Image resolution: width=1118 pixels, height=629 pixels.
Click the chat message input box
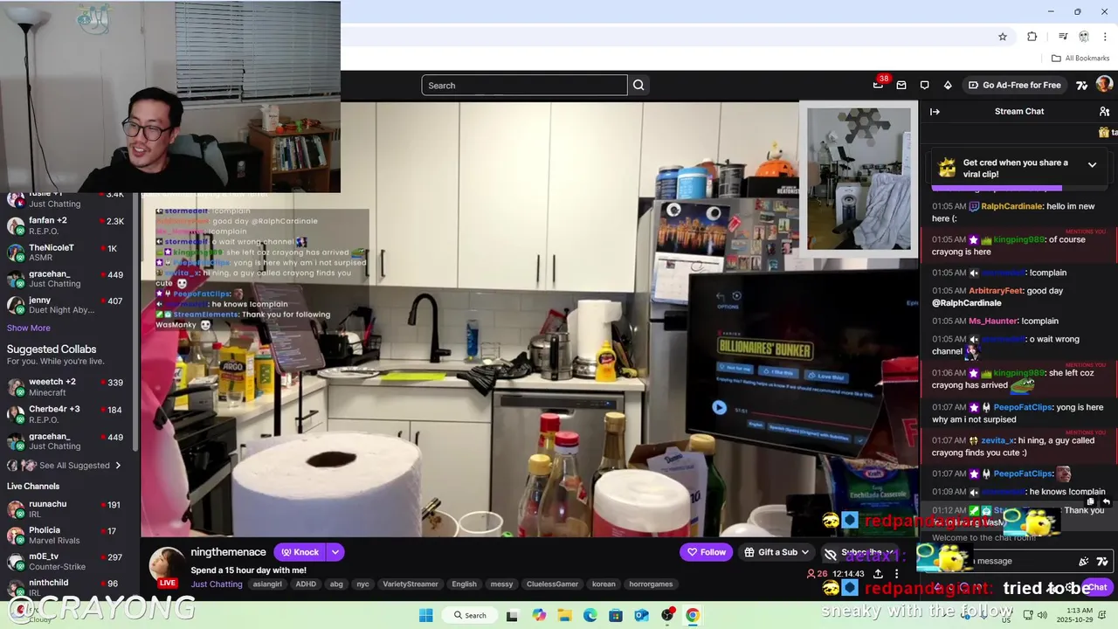pyautogui.click(x=1018, y=561)
